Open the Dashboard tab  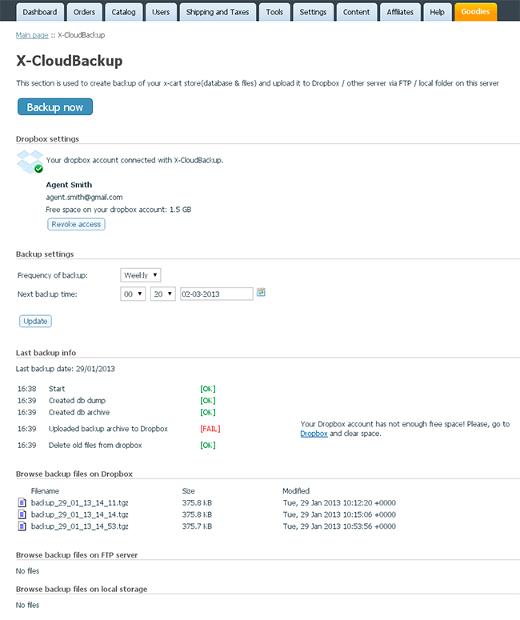(39, 12)
